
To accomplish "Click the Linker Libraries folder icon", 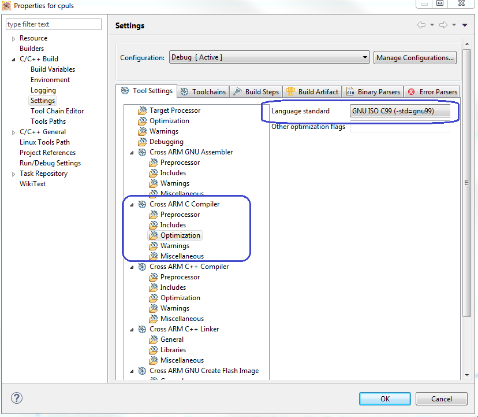I will (x=154, y=350).
